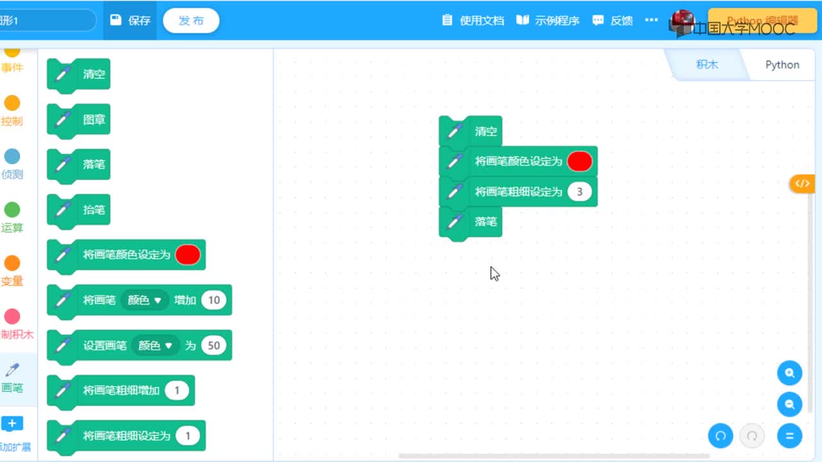The width and height of the screenshot is (822, 462).
Task: Click the 变量 orange circle icon
Action: coord(12,262)
